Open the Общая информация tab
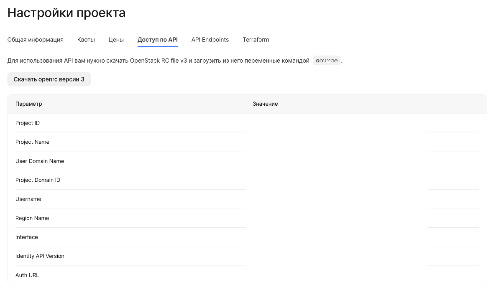 pyautogui.click(x=36, y=40)
